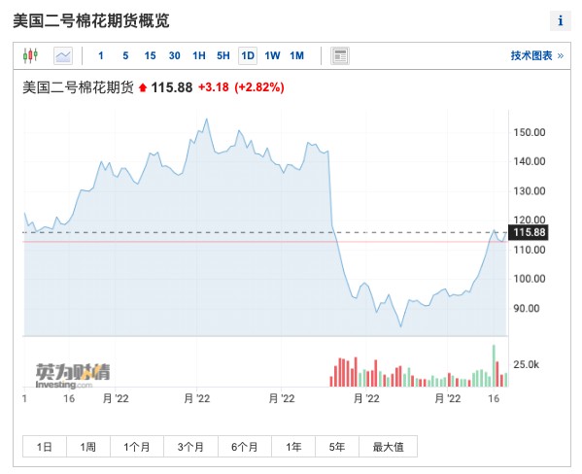
Task: Click the 最大值 range button
Action: 388,447
